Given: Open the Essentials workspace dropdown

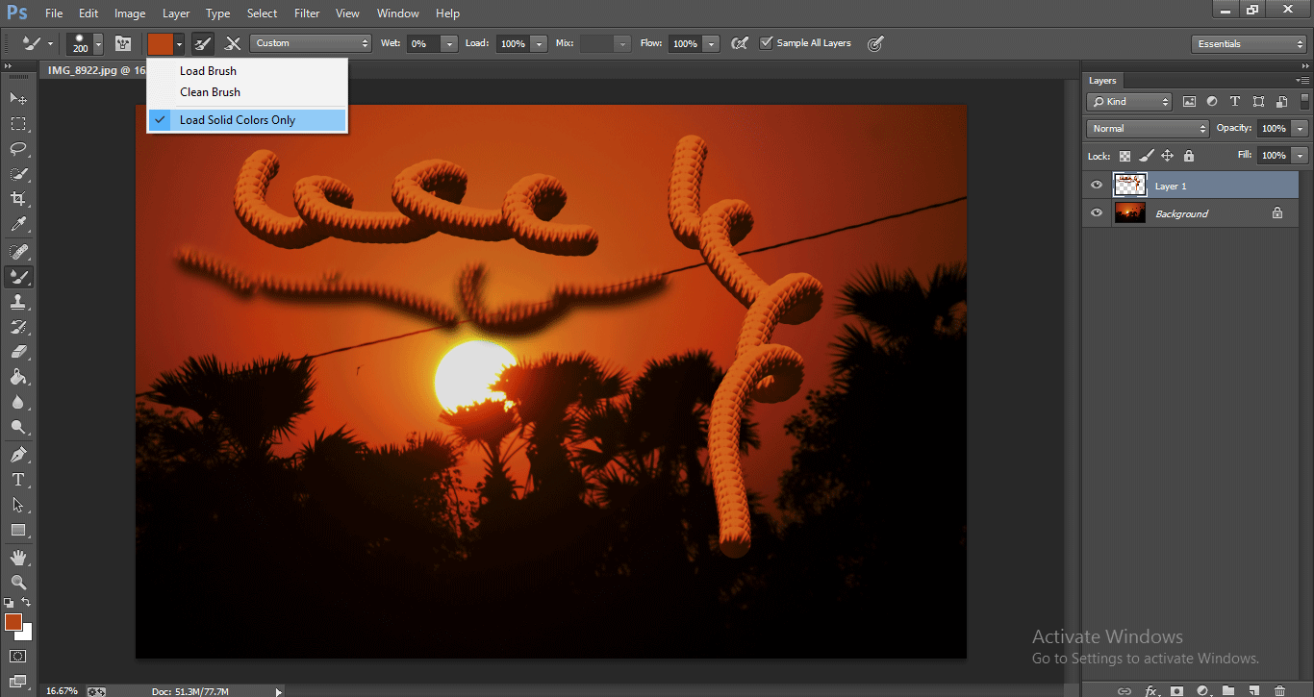Looking at the screenshot, I should click(1248, 44).
